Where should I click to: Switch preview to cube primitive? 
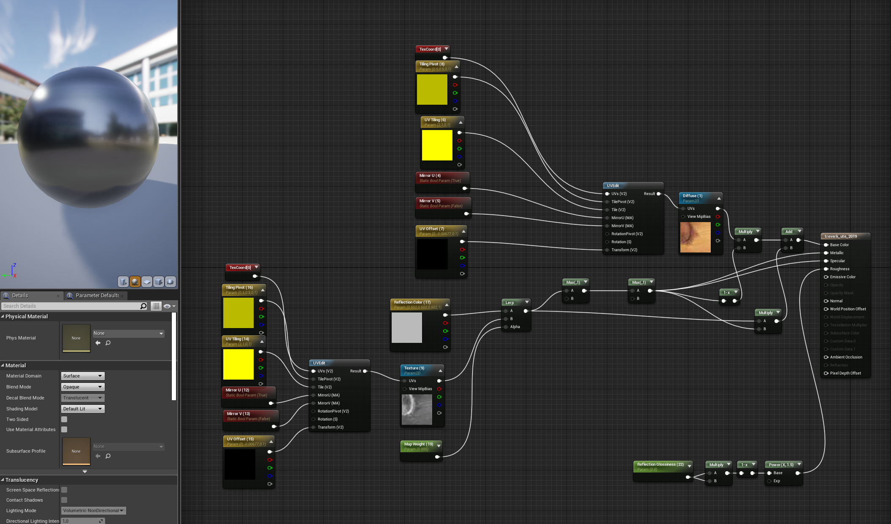158,282
